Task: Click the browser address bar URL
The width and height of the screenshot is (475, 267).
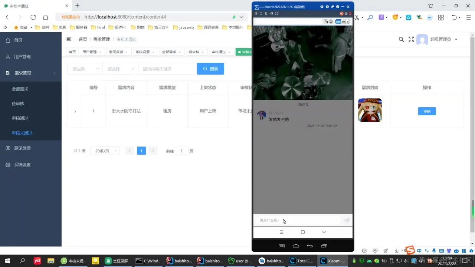Action: (125, 17)
